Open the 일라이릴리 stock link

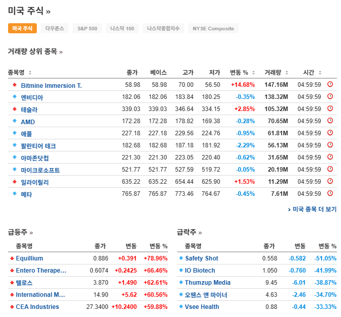[35, 182]
